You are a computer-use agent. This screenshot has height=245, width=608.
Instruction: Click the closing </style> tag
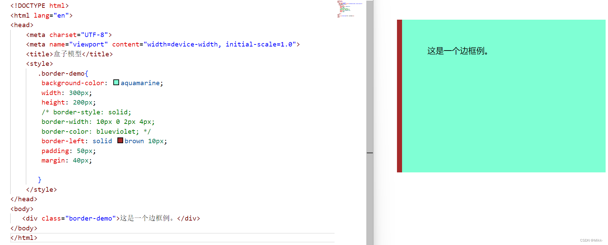click(x=41, y=190)
